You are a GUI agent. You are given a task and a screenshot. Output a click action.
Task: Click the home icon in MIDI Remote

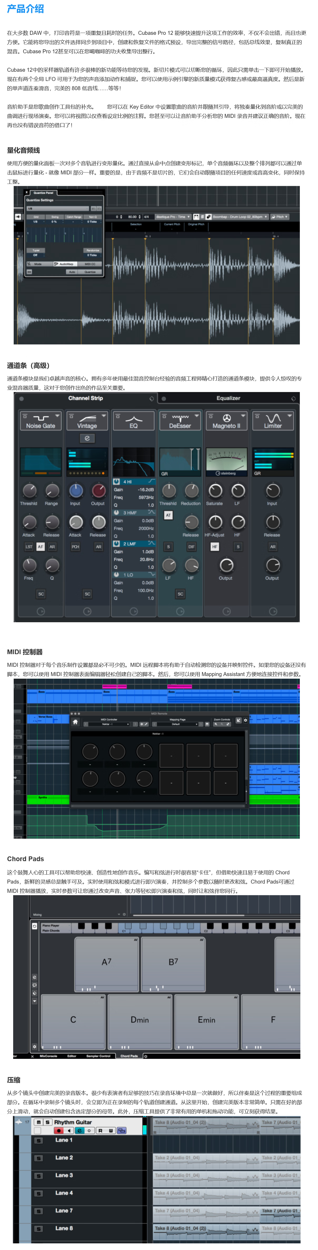[x=75, y=722]
